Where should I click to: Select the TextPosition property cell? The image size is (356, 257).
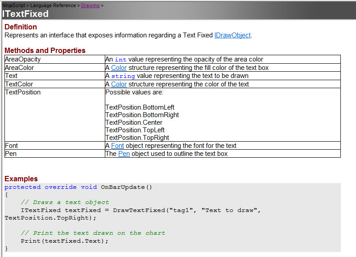pos(55,114)
